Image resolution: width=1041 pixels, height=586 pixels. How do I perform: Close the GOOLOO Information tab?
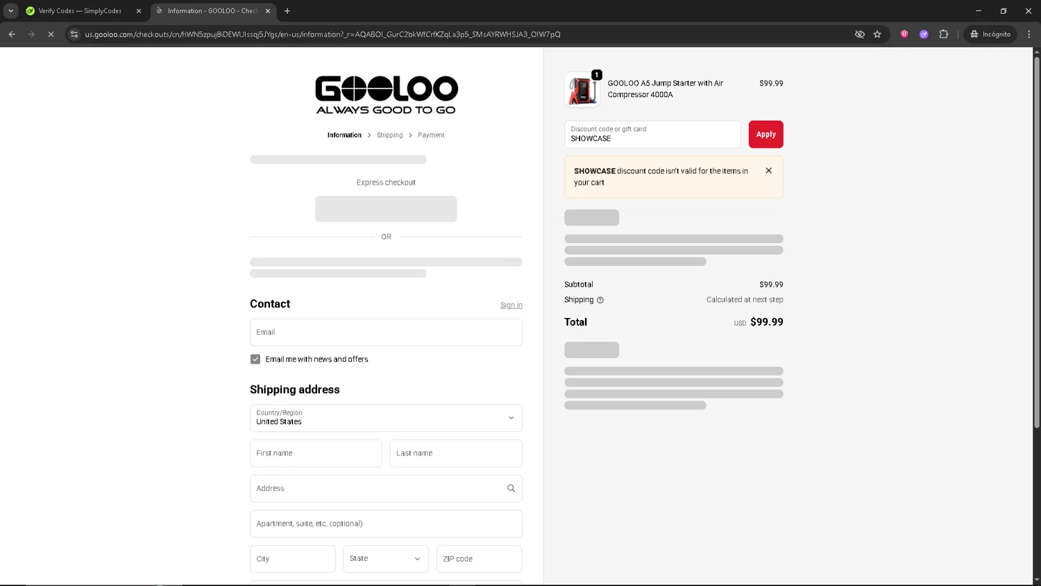[268, 11]
